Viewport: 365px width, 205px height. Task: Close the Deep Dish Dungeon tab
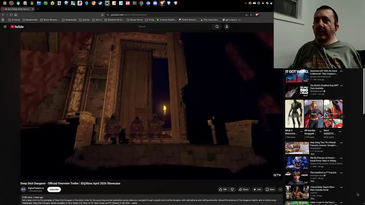point(33,9)
